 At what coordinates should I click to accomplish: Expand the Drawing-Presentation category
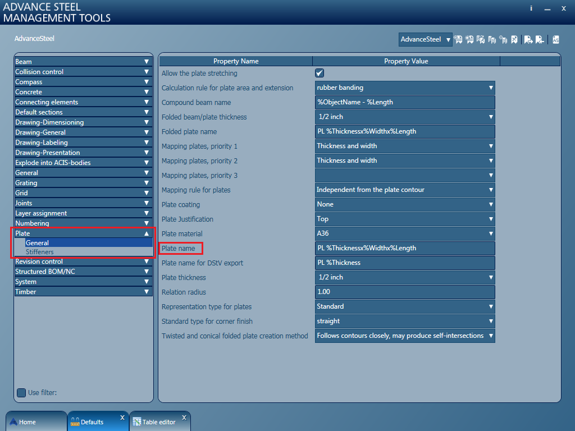coord(83,153)
